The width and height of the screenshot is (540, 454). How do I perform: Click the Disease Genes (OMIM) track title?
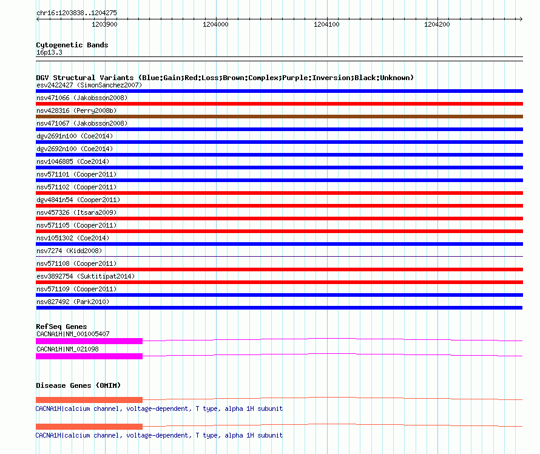[x=78, y=385]
